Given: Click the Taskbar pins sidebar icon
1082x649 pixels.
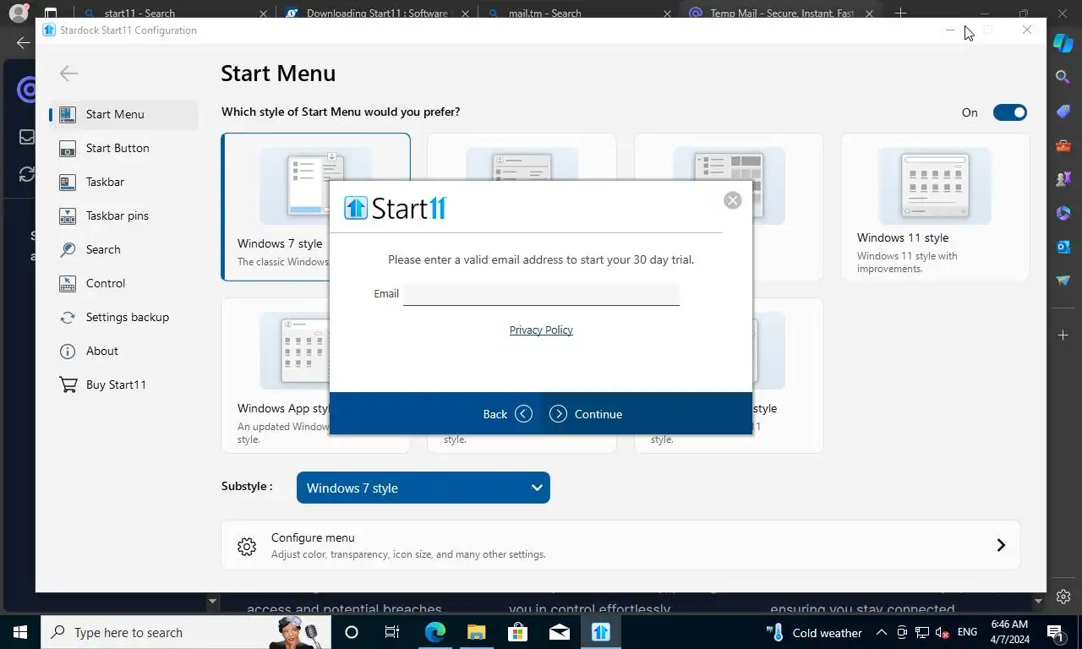Looking at the screenshot, I should (x=68, y=215).
